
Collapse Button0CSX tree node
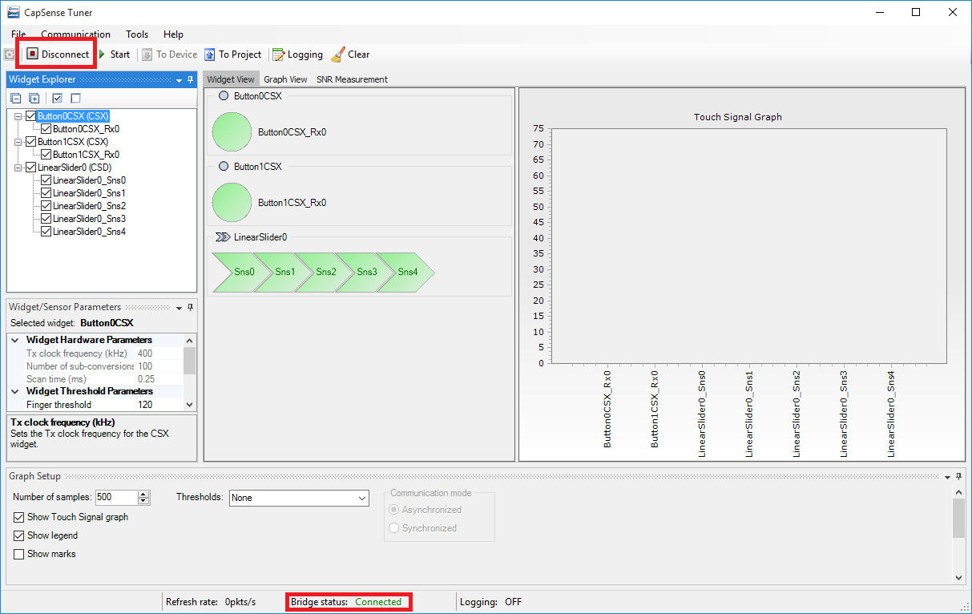tap(18, 116)
